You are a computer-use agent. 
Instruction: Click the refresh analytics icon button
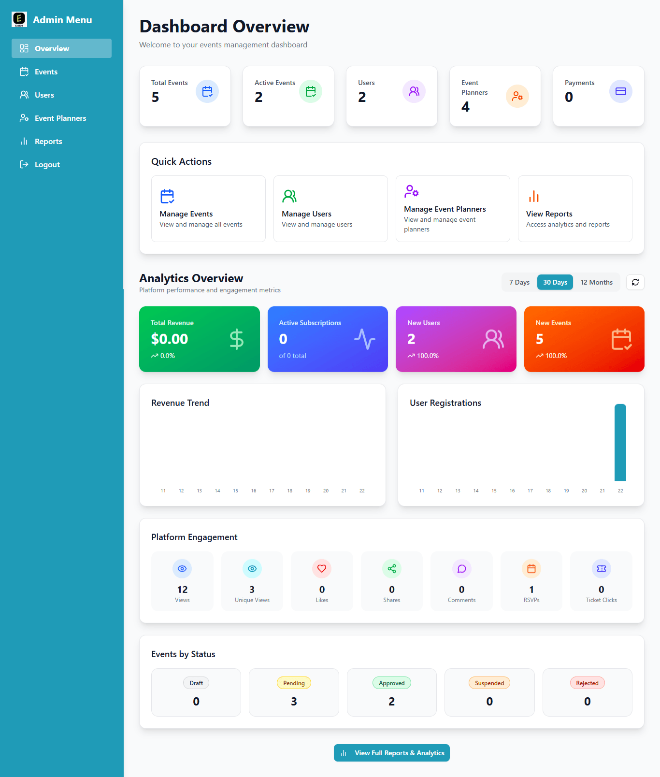[635, 282]
